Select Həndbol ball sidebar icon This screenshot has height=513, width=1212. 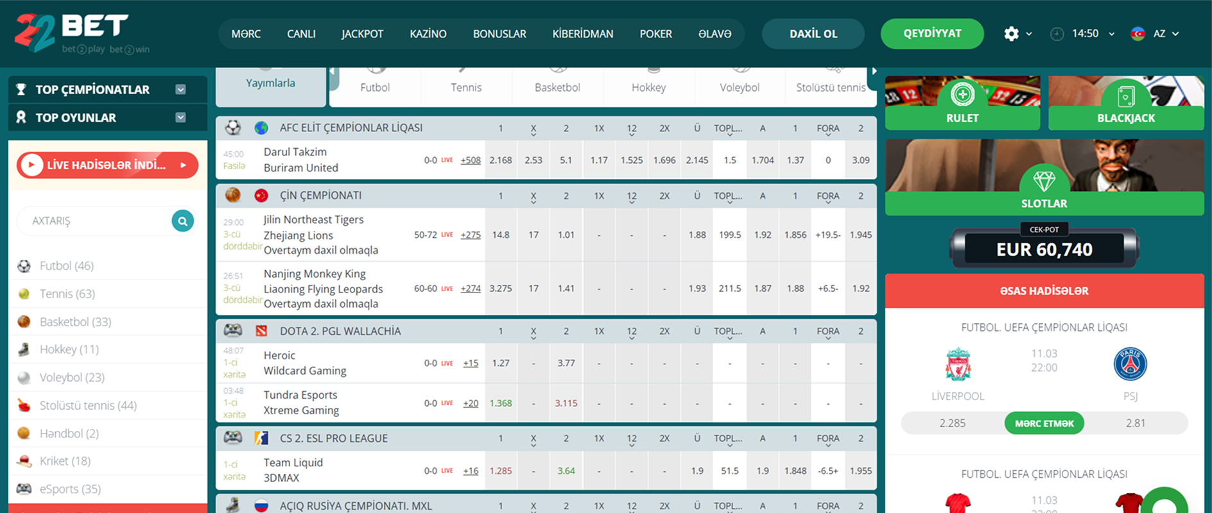24,433
